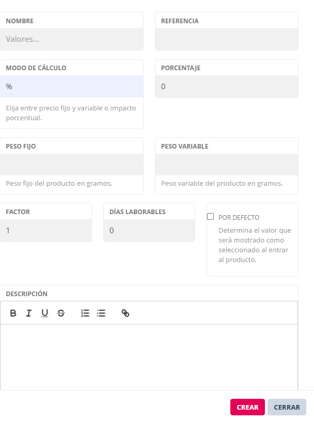
Task: Insert a bulleted list in description
Action: point(101,313)
